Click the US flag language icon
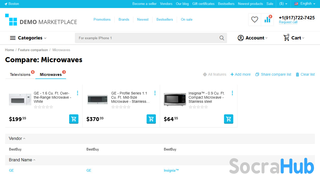Viewport: 320px width, 175px height. 296,4
